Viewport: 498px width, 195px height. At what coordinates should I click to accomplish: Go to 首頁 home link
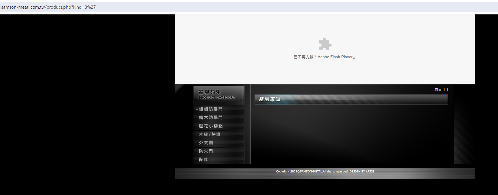(438, 90)
